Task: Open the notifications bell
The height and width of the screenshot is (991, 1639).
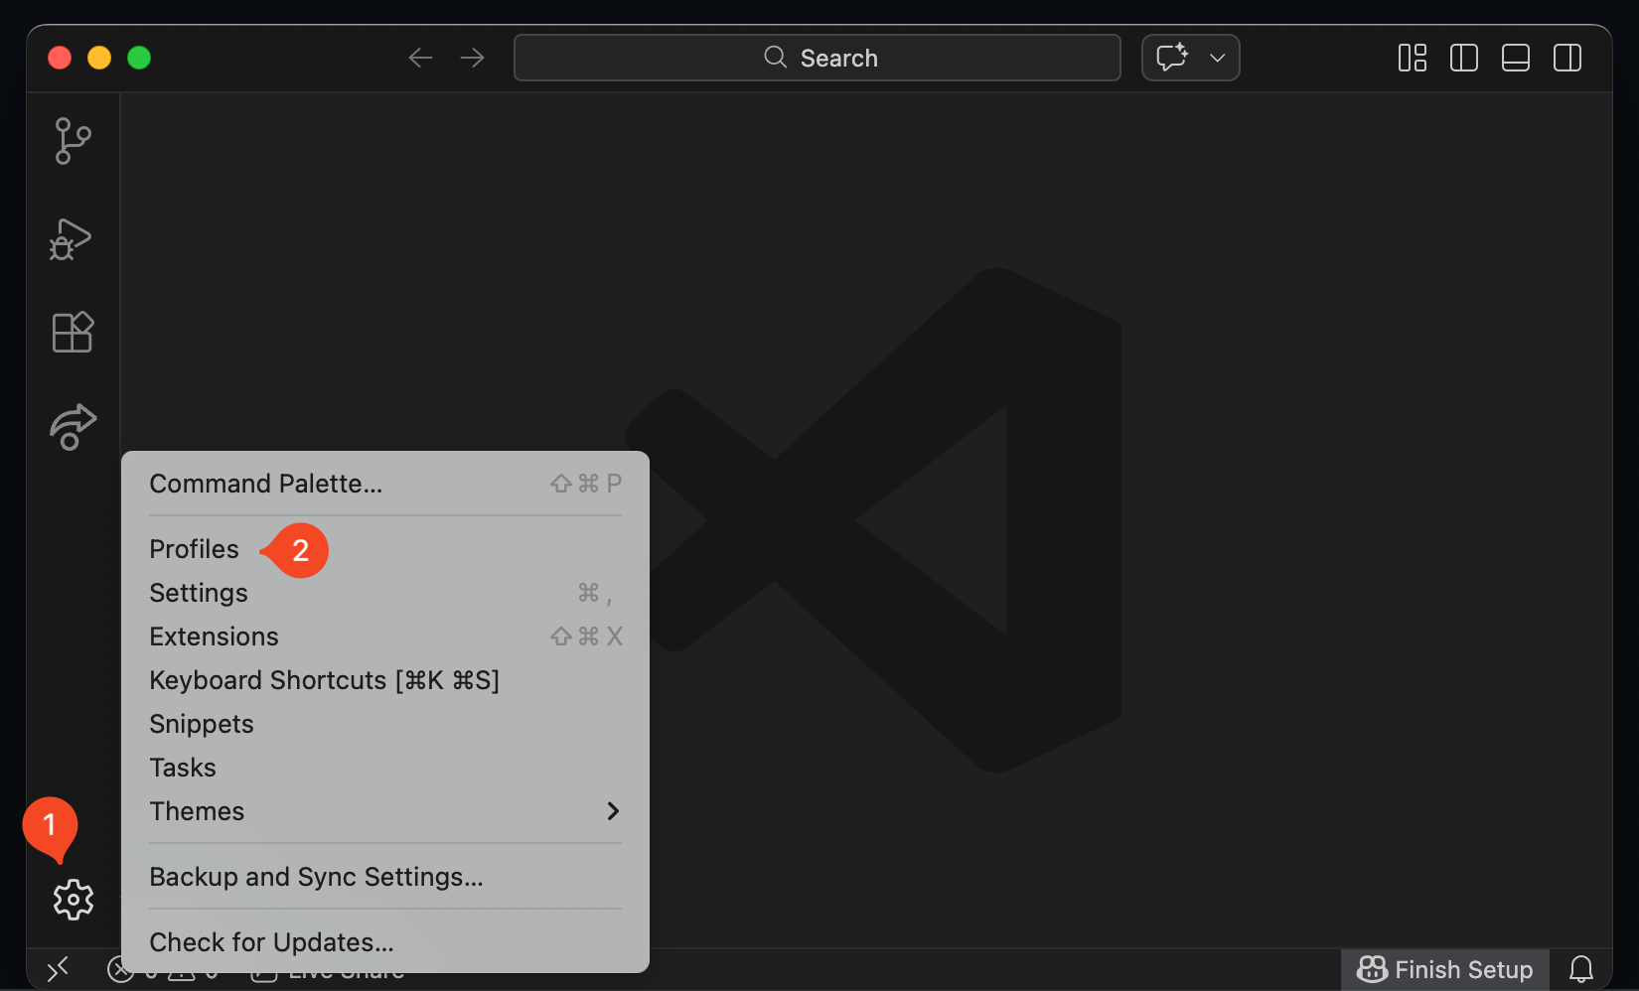Action: 1580,969
